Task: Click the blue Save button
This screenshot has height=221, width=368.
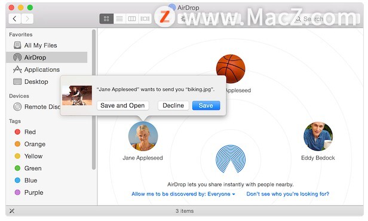Action: (x=206, y=106)
